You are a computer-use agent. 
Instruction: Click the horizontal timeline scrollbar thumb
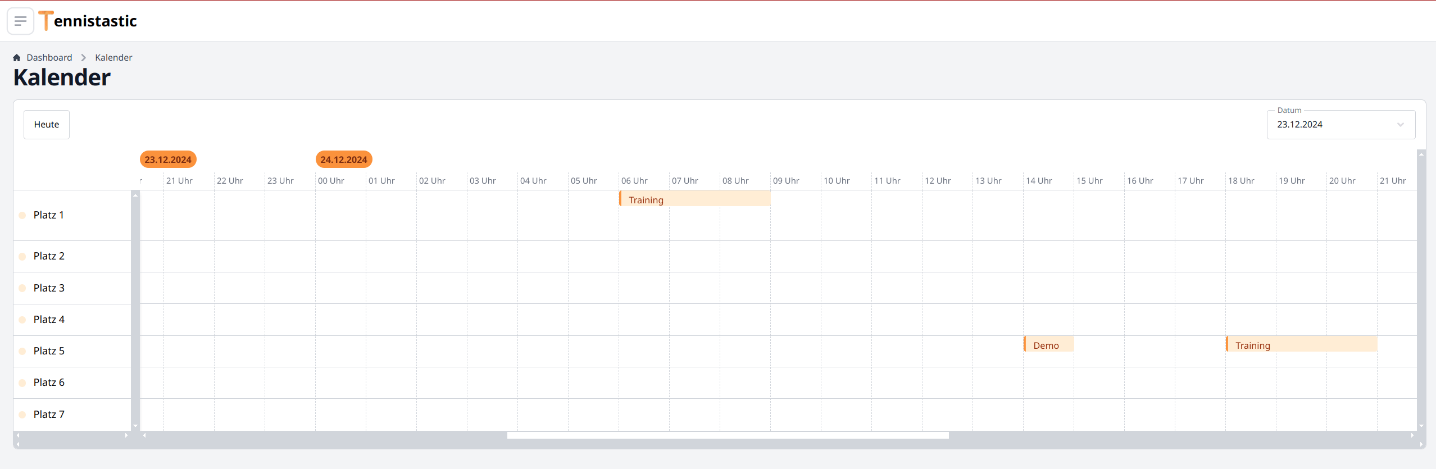[x=728, y=435]
